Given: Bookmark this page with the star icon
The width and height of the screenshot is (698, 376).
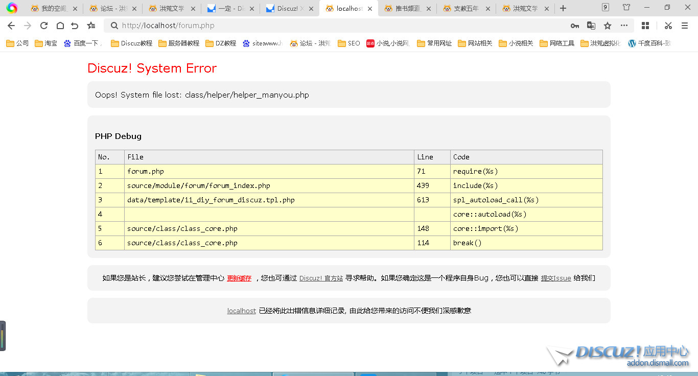Looking at the screenshot, I should click(608, 26).
